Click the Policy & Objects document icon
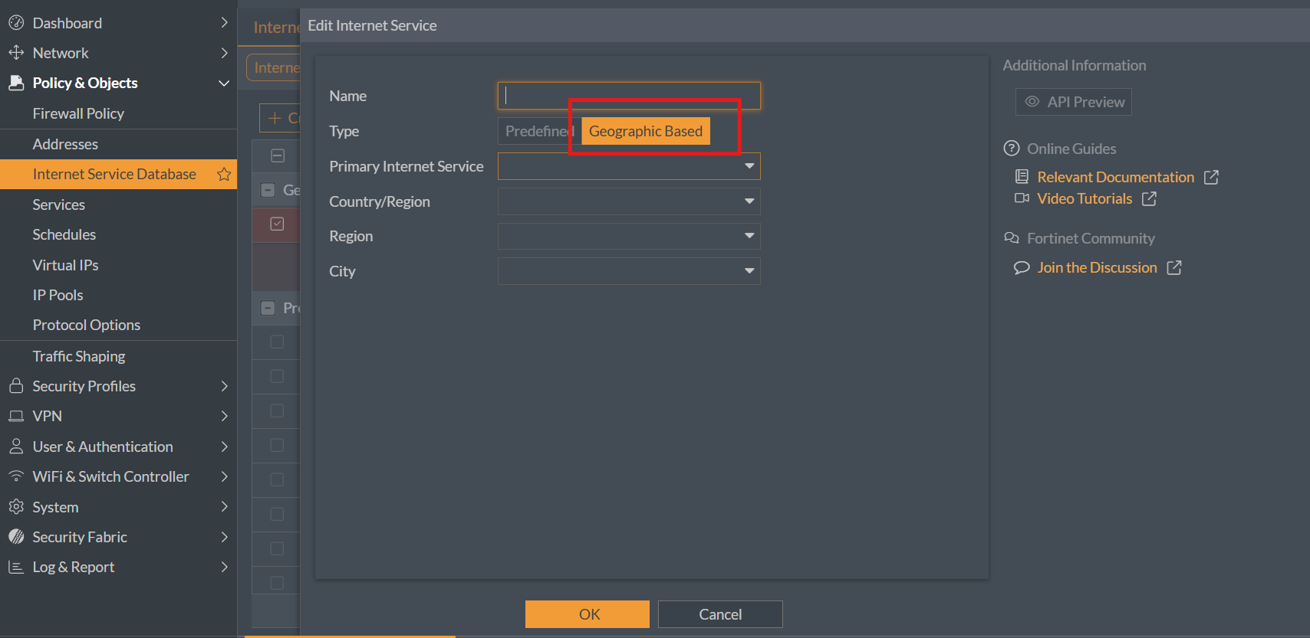 (16, 83)
